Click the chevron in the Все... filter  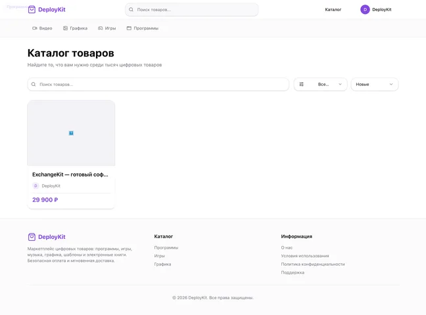click(340, 85)
